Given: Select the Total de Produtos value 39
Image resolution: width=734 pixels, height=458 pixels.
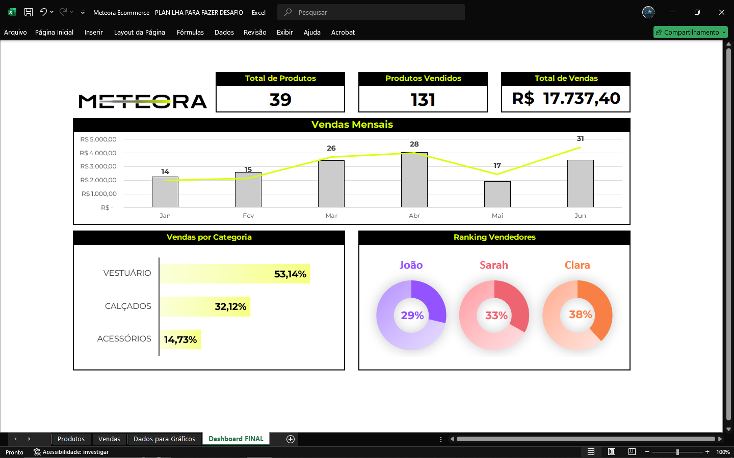Looking at the screenshot, I should click(x=280, y=99).
